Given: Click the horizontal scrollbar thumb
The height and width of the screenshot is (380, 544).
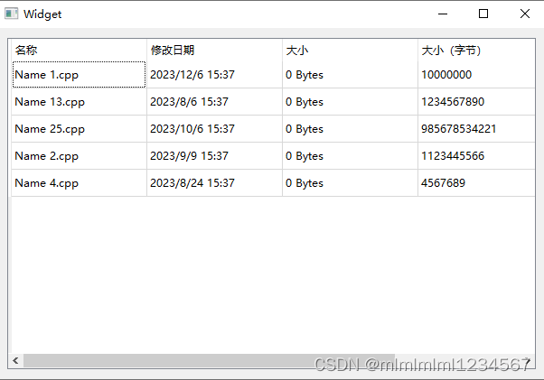Looking at the screenshot, I should 209,361.
